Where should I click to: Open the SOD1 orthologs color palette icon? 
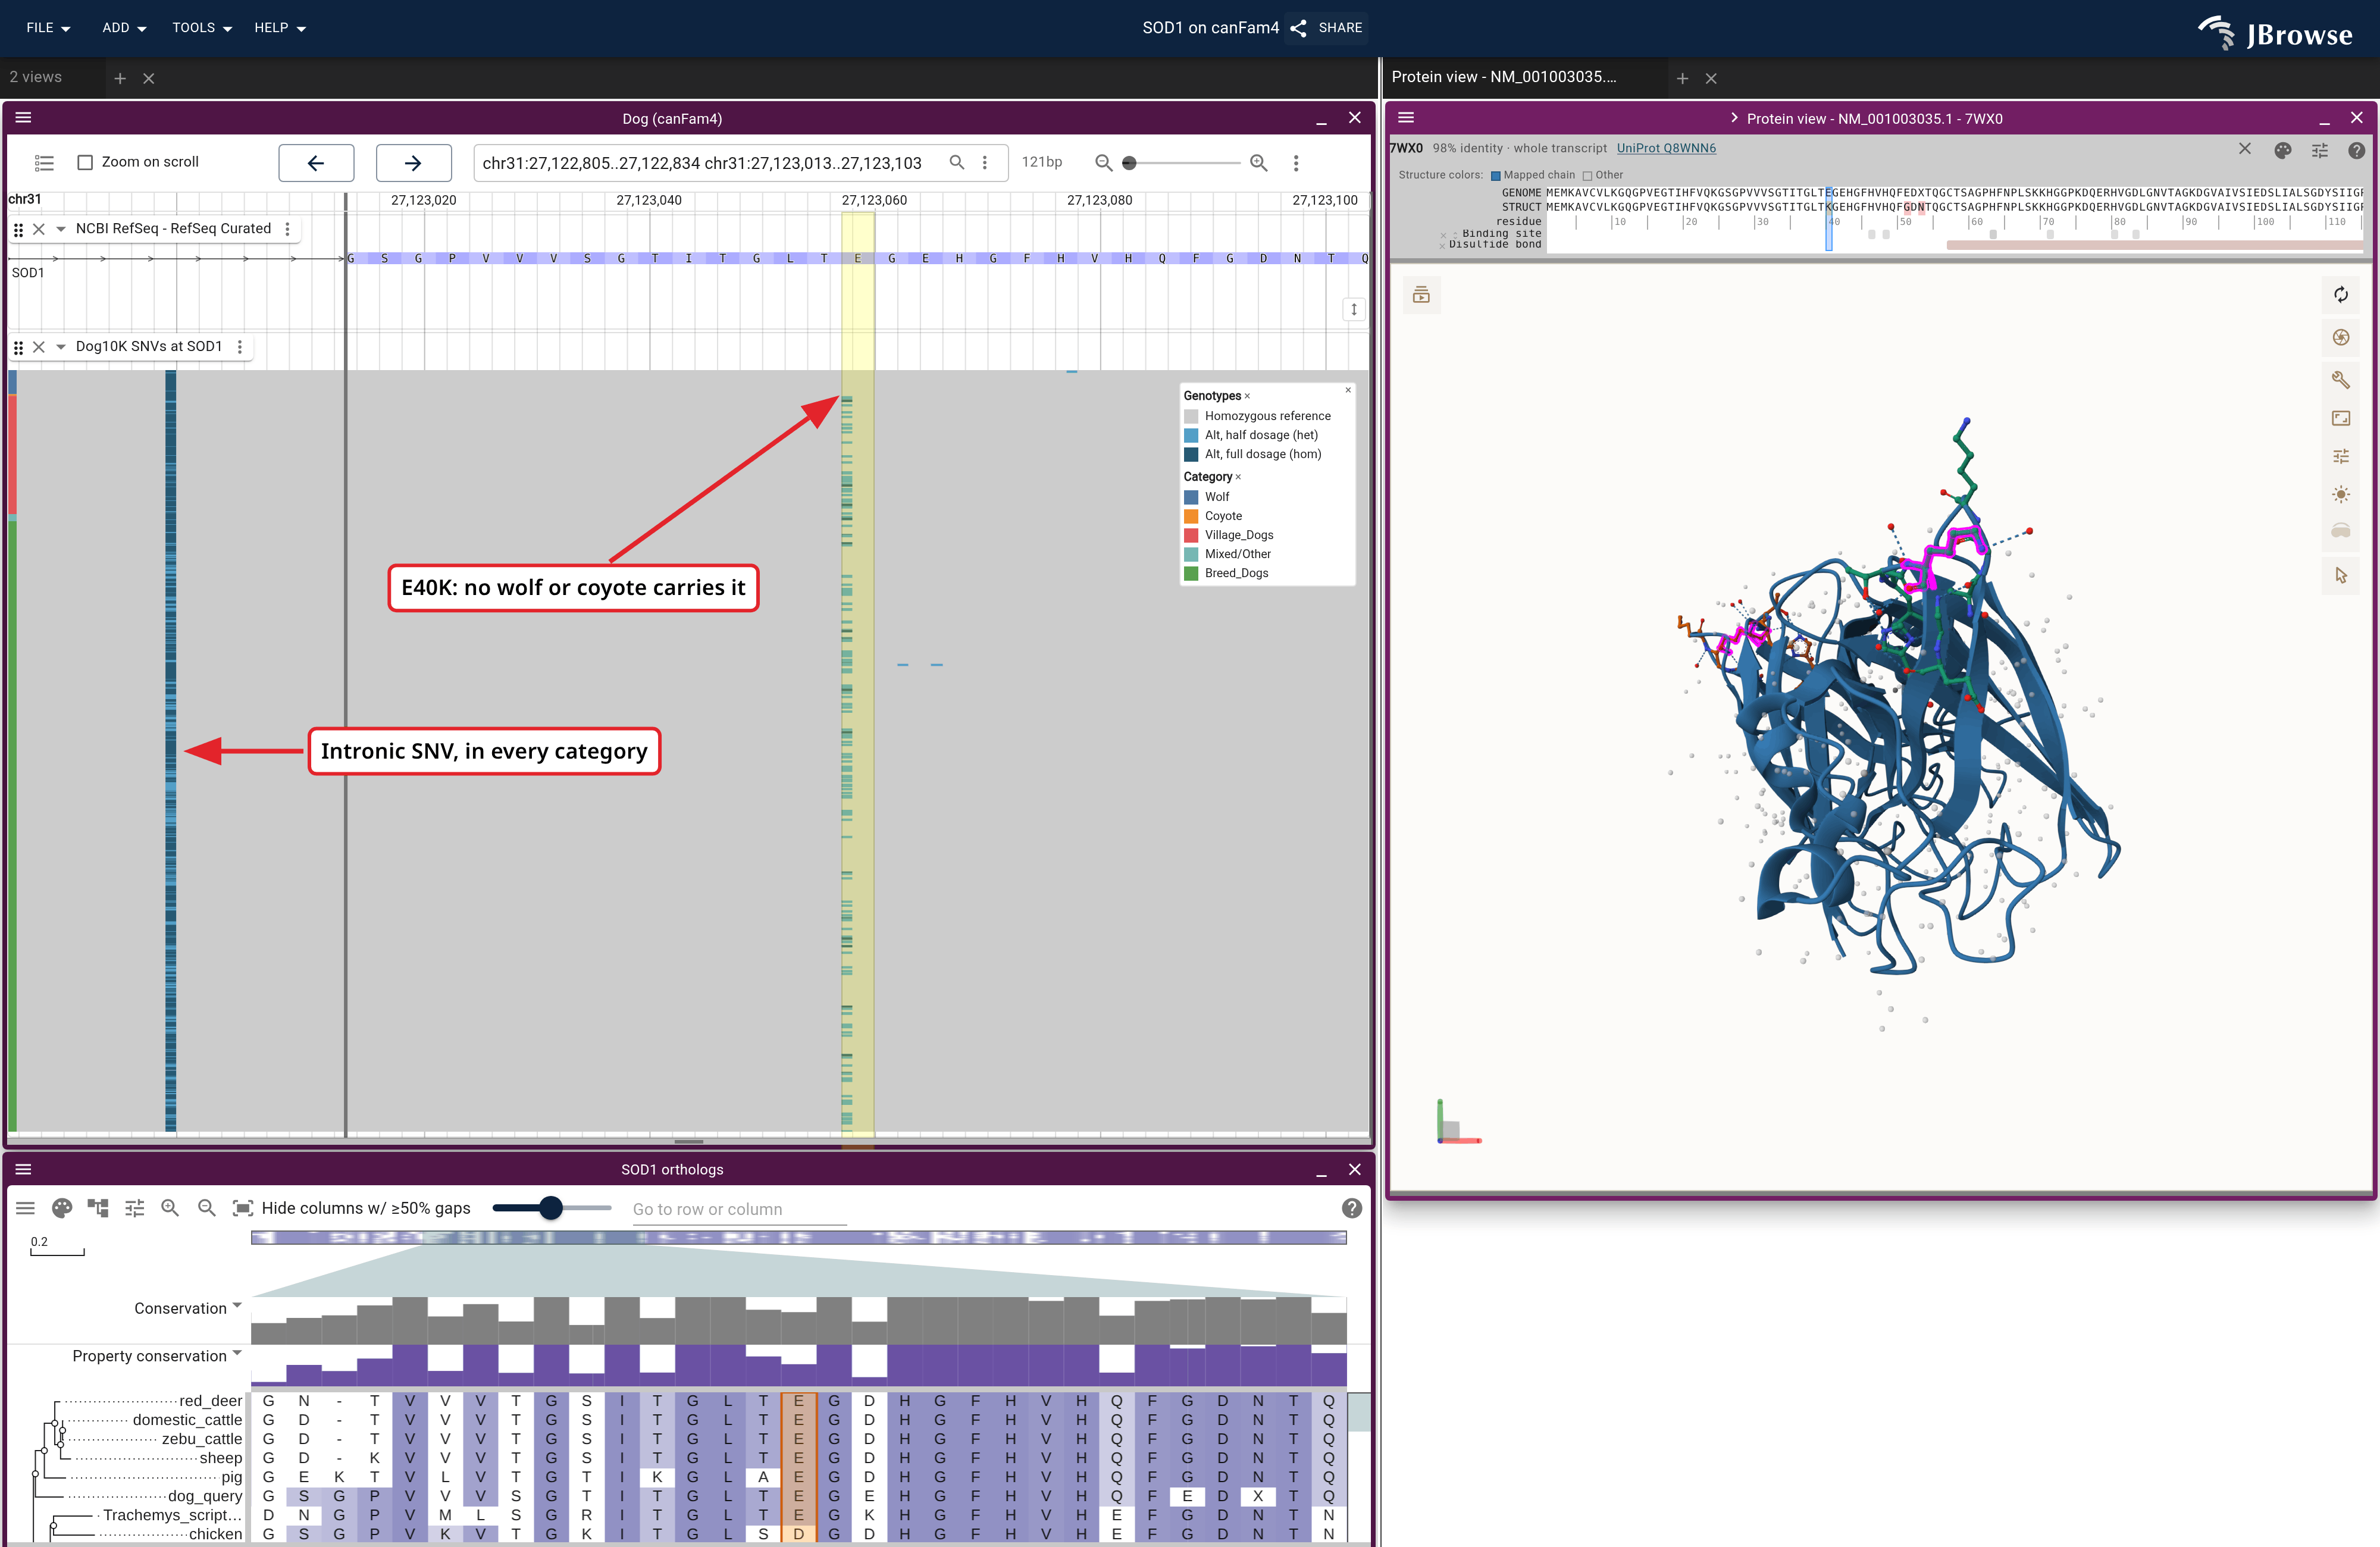click(x=62, y=1208)
